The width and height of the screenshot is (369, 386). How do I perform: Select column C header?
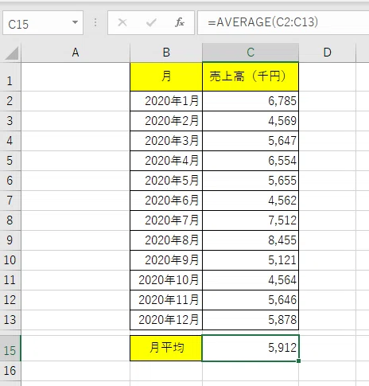(251, 53)
